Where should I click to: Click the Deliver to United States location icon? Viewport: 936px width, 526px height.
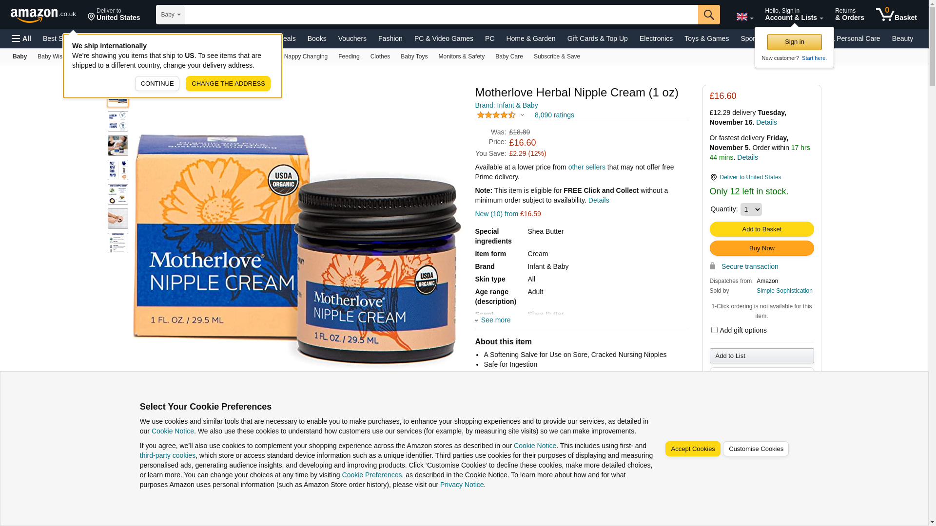click(713, 177)
